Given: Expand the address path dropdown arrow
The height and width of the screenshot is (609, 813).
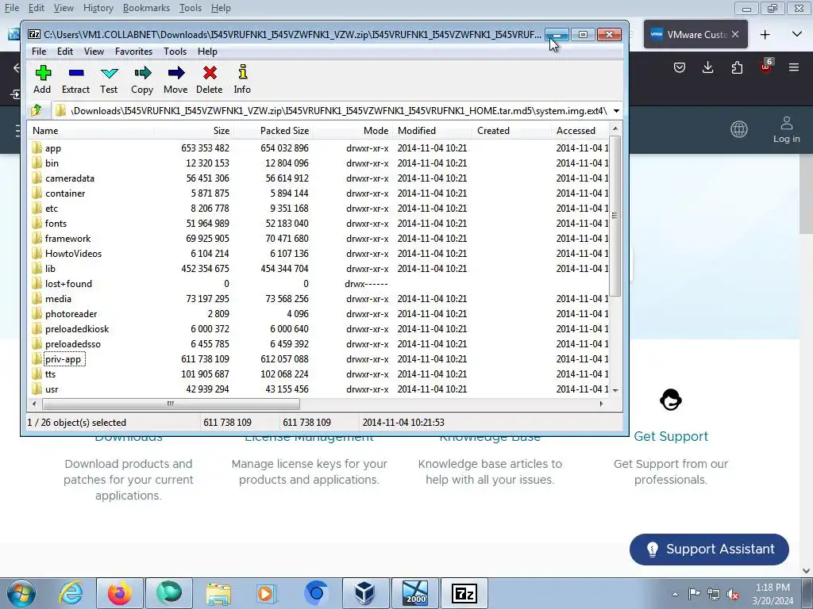Looking at the screenshot, I should tap(616, 111).
